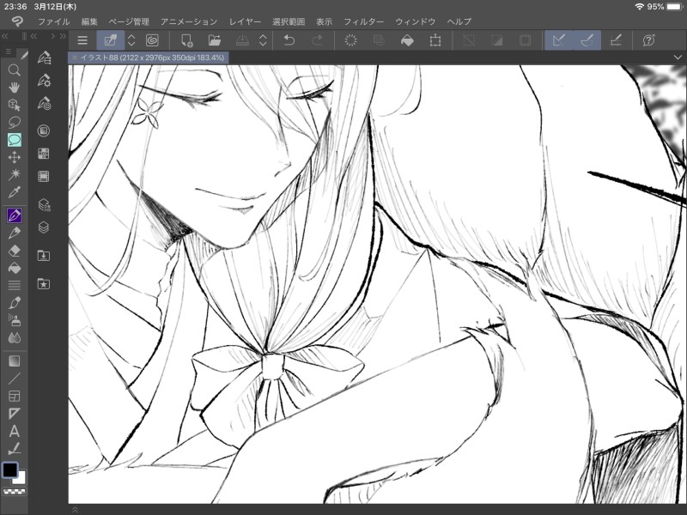
Task: Select the Pencil tool
Action: point(14,233)
